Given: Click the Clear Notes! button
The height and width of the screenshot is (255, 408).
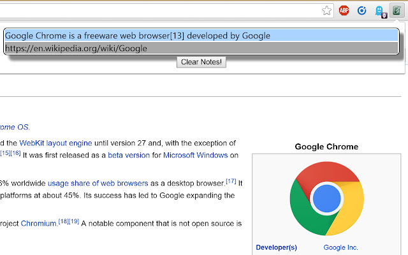Looking at the screenshot, I should coord(201,62).
